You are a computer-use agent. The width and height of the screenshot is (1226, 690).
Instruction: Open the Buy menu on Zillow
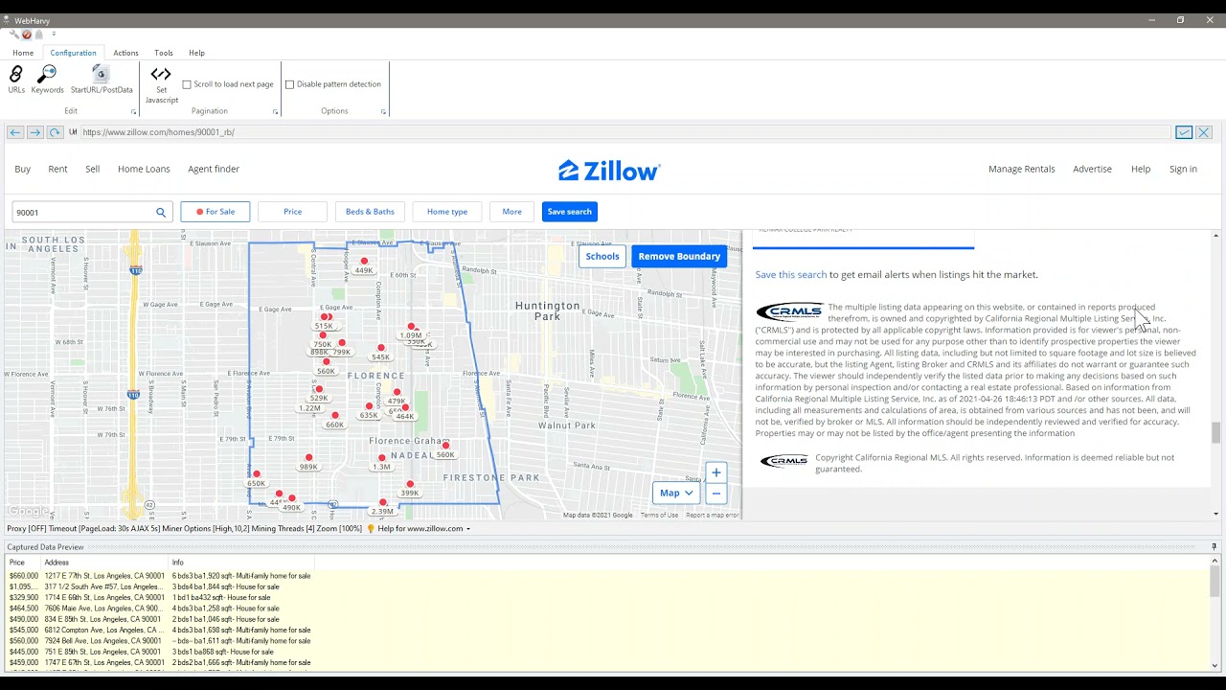[23, 169]
